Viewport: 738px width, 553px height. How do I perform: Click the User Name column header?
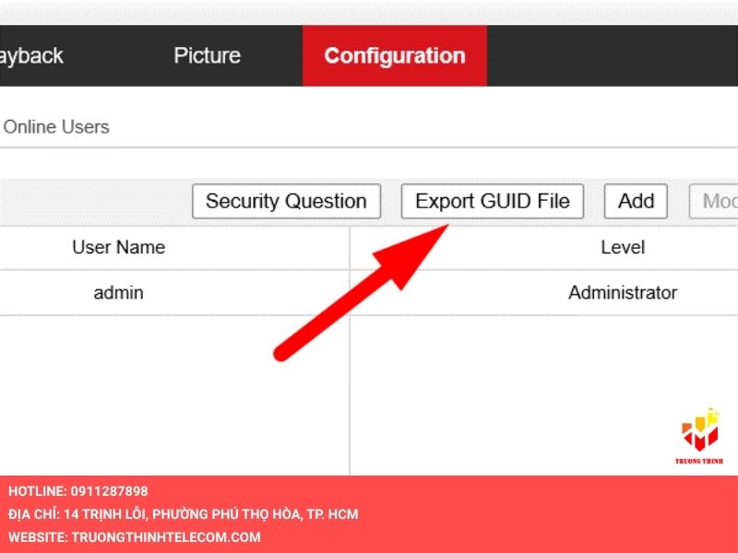click(119, 247)
